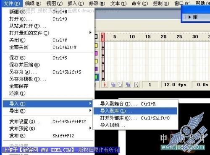Click frame 20 on timeline ruler

[x=163, y=36]
